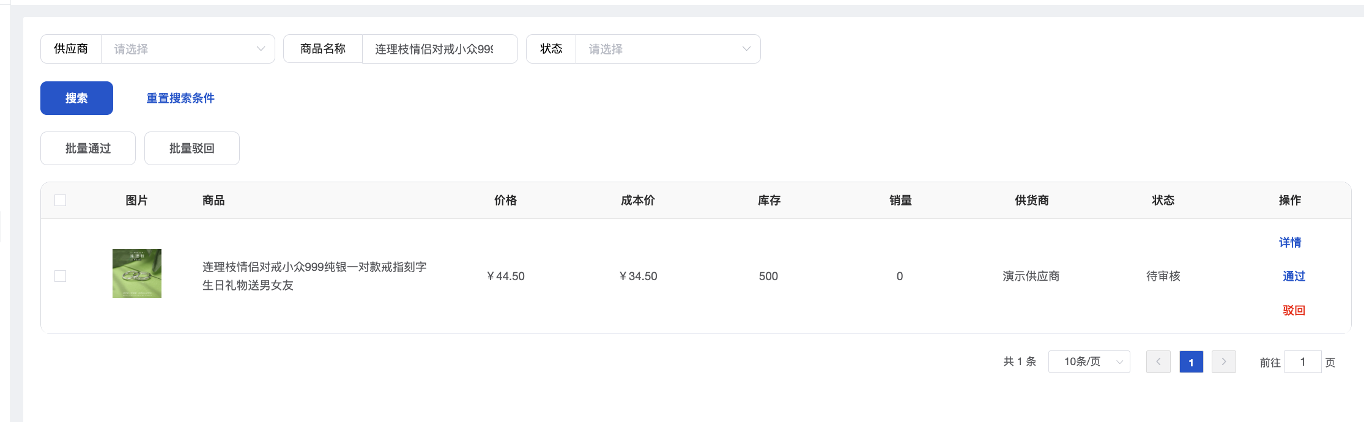Click the previous page arrow icon

[x=1158, y=362]
